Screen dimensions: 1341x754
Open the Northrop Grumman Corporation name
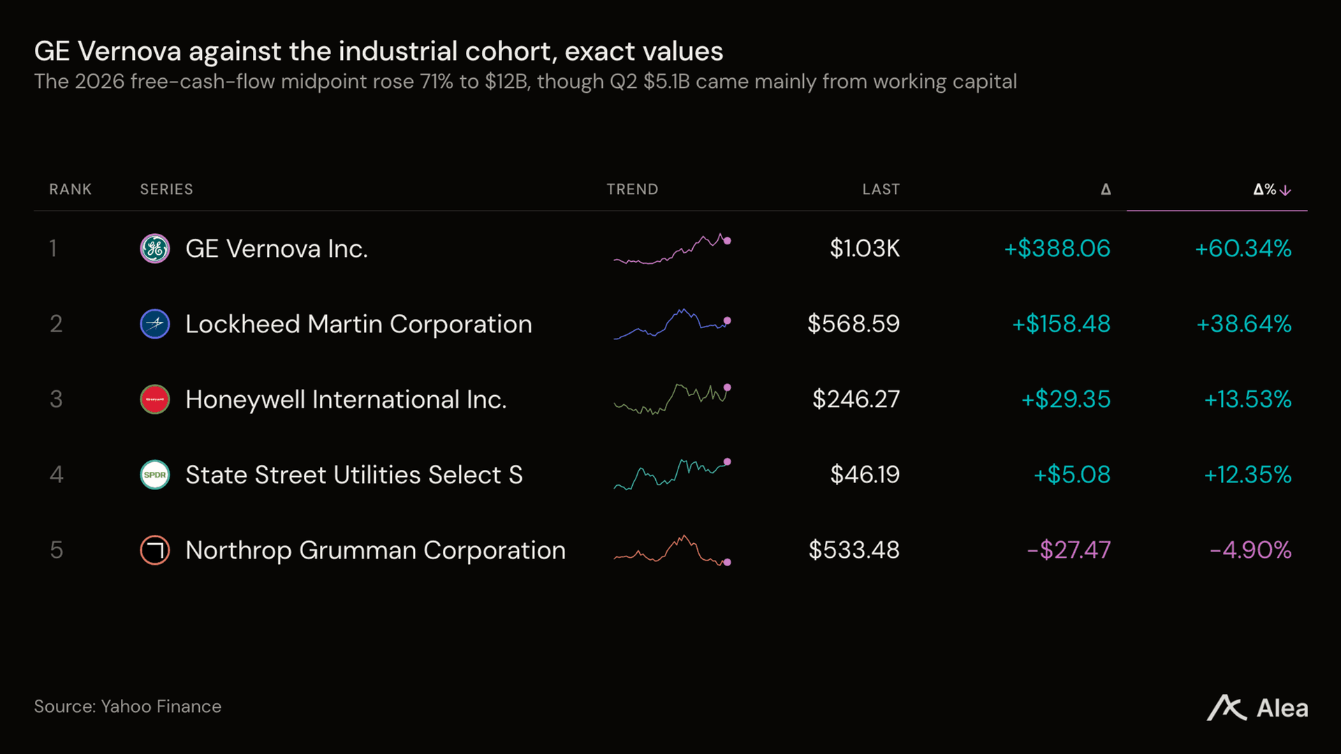(376, 550)
